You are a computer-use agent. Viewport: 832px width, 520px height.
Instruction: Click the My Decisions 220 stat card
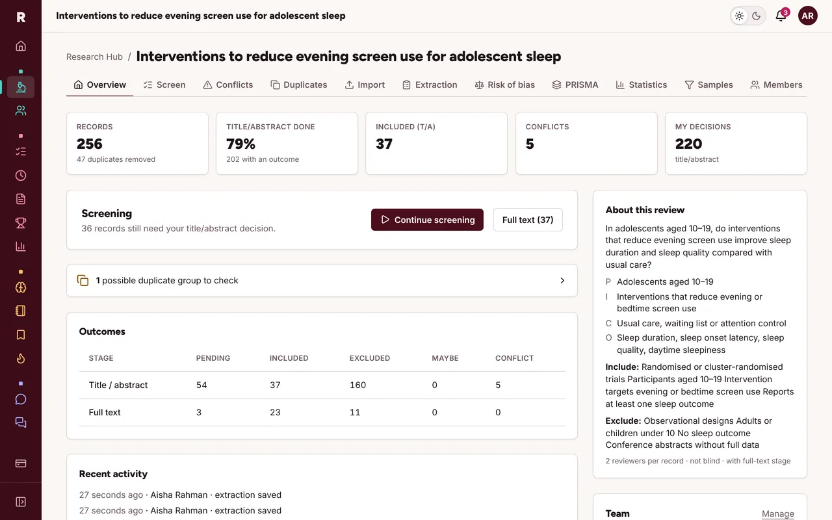736,144
